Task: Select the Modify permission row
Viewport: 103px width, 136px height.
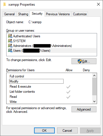Action: pos(36,81)
